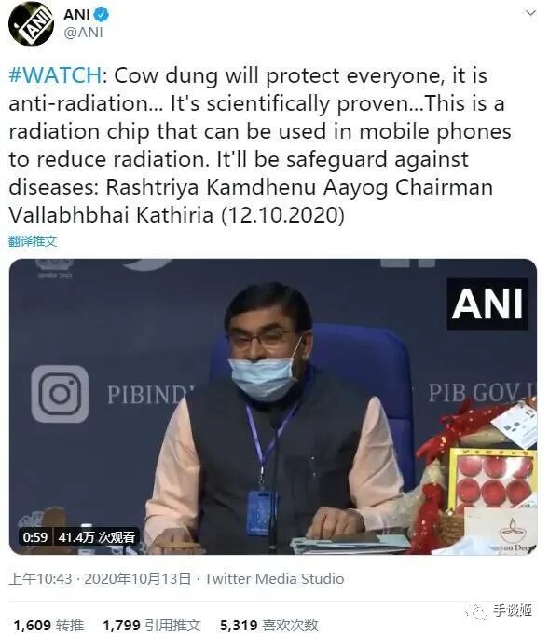549x635 pixels.
Task: Open the #WATCH hashtag
Action: click(x=55, y=75)
